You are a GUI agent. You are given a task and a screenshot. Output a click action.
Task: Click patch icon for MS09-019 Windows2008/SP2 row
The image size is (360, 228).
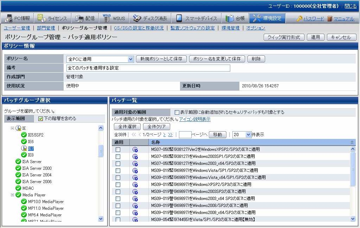pos(135,206)
